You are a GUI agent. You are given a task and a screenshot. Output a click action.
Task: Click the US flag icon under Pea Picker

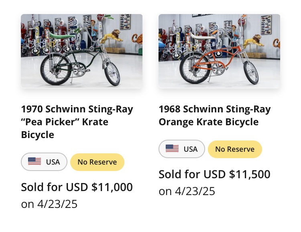(35, 161)
